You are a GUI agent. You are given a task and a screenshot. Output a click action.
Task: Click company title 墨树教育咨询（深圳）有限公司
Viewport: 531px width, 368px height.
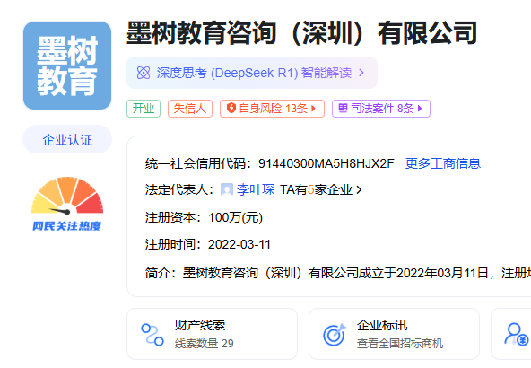[x=301, y=33]
